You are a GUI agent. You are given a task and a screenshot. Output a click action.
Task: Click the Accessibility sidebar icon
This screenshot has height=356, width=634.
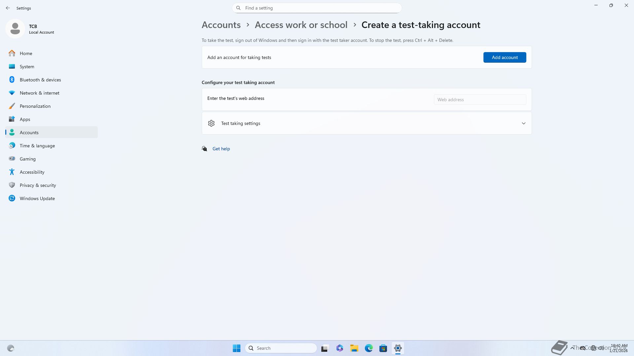tap(12, 172)
